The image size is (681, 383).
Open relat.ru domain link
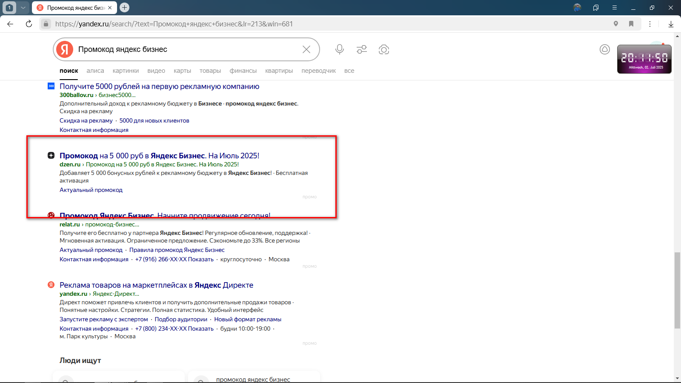pos(69,224)
